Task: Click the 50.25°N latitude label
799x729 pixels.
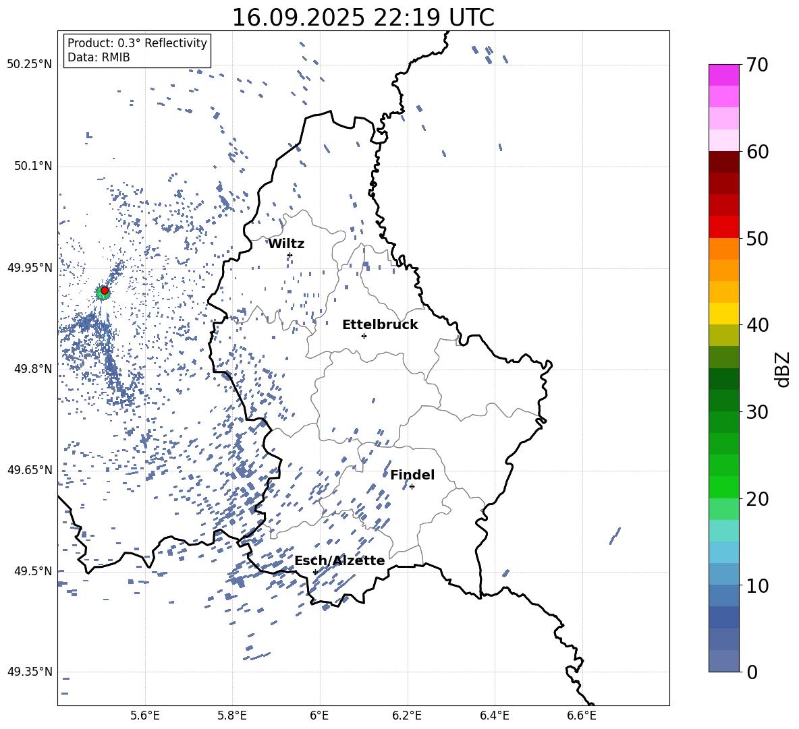Action: click(x=30, y=65)
